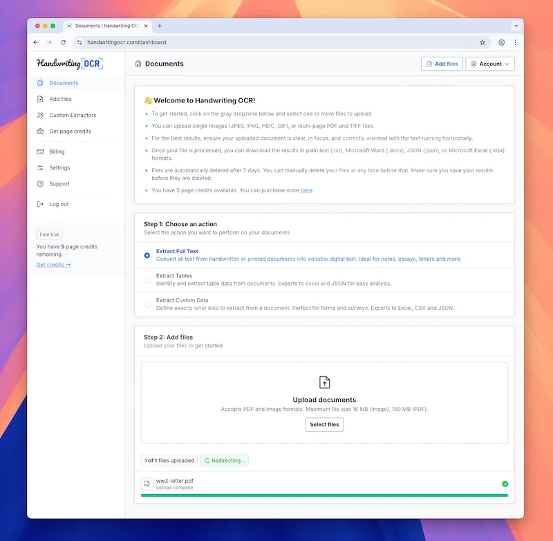Click the Billing card icon in sidebar
The width and height of the screenshot is (553, 541).
(41, 152)
